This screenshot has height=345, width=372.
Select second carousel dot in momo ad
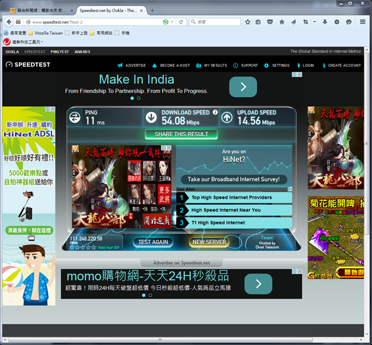pyautogui.click(x=150, y=295)
